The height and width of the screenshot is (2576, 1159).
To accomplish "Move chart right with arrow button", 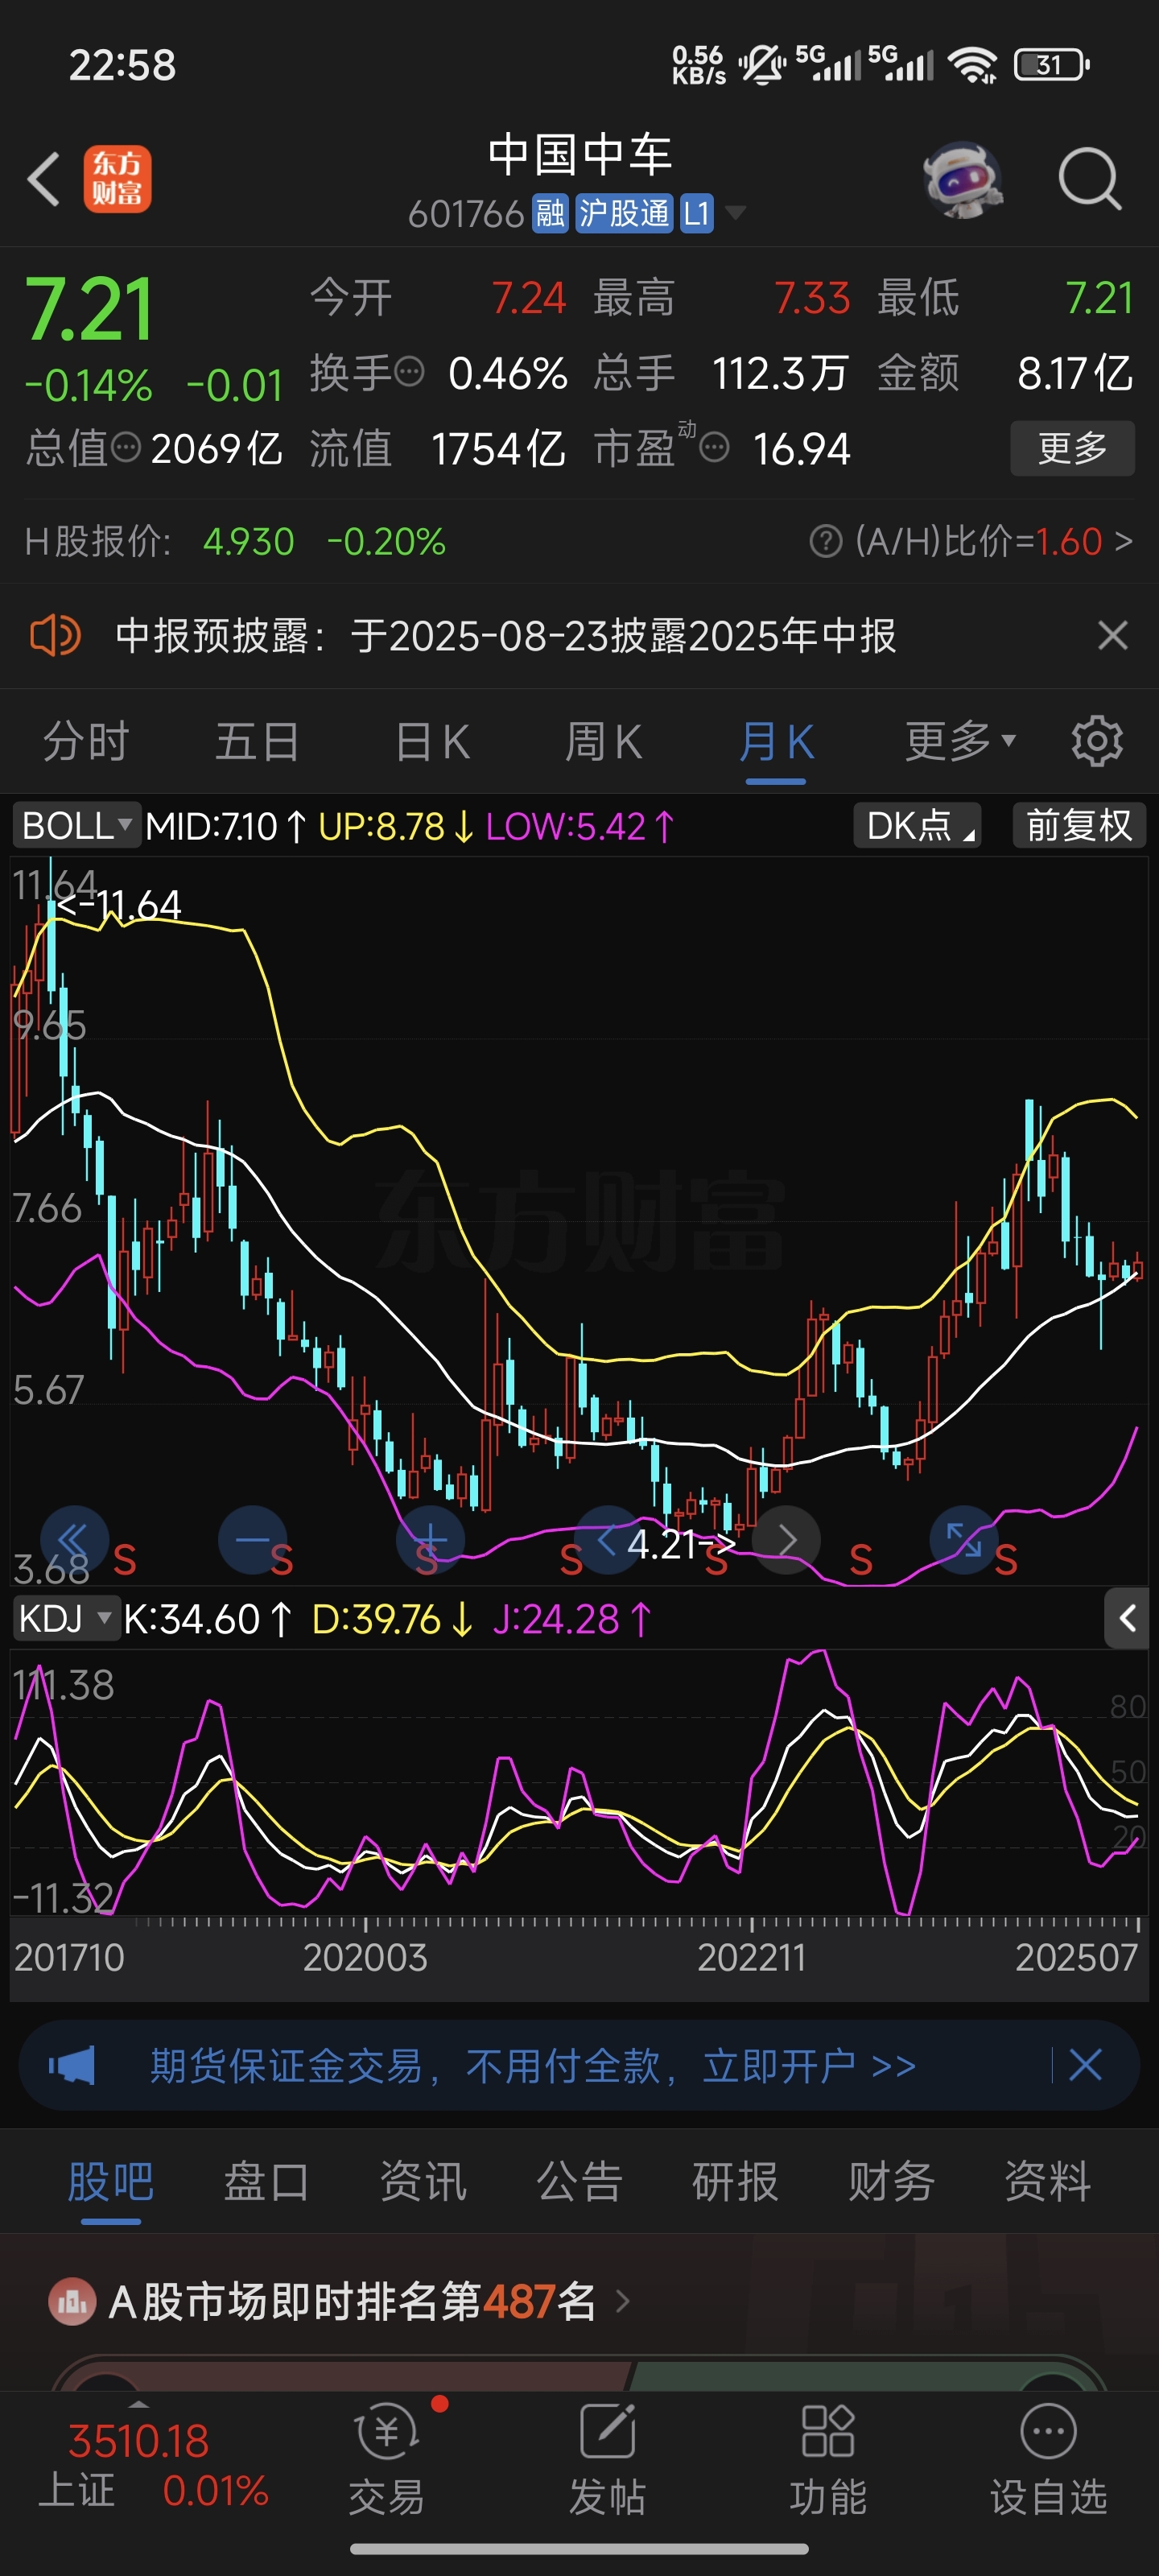I will 786,1540.
